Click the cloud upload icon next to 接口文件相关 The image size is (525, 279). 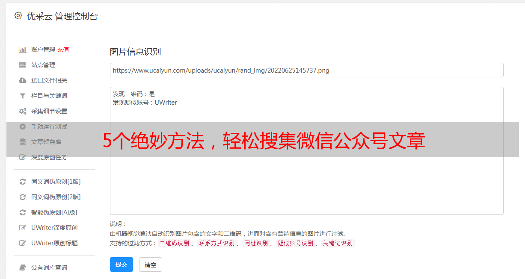point(23,80)
